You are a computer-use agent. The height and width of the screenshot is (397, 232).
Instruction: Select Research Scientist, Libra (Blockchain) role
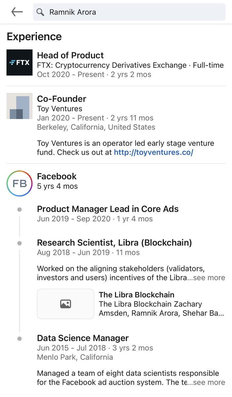114,243
